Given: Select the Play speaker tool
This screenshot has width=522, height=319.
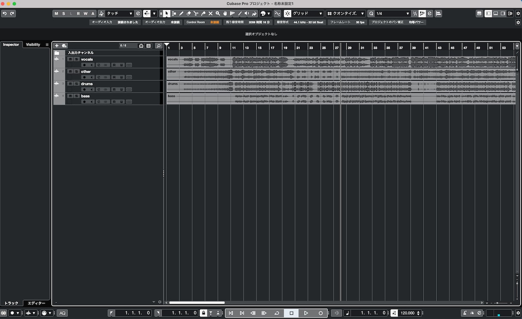Looking at the screenshot, I should click(x=246, y=14).
